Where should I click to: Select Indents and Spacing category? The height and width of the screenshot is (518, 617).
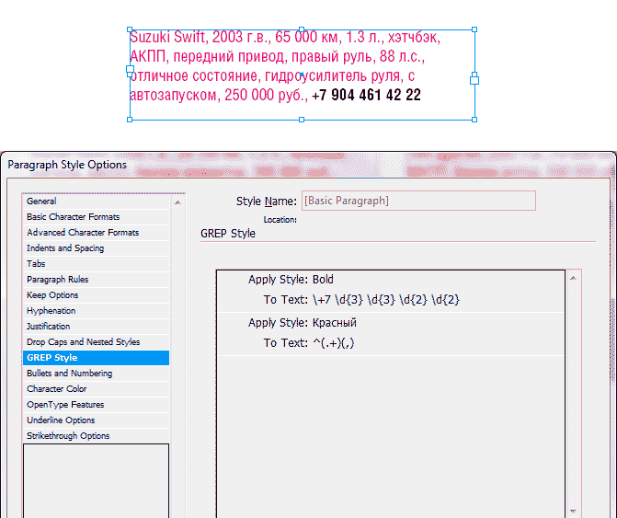(x=96, y=248)
